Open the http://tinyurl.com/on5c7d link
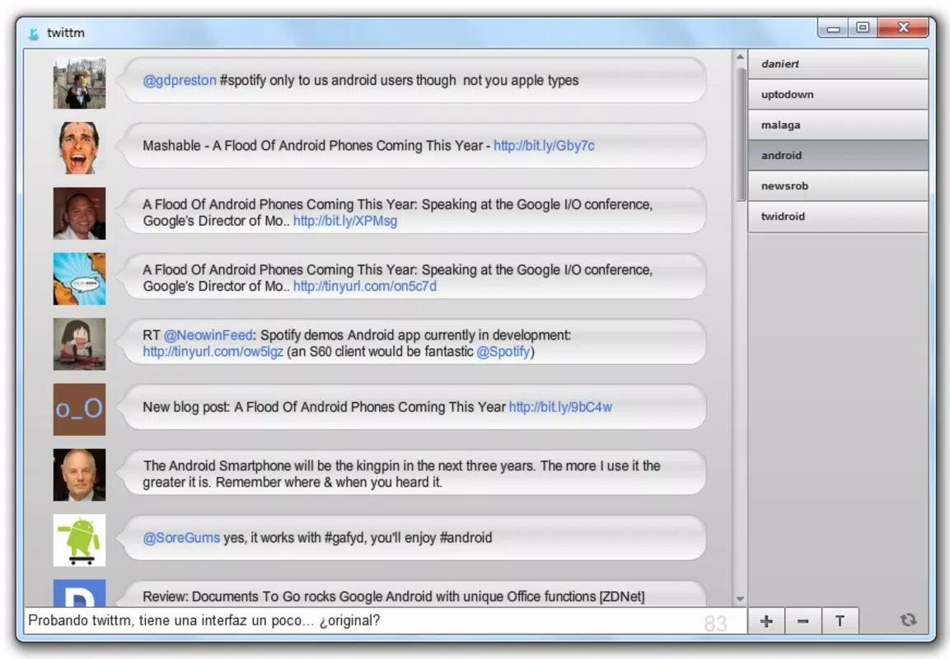 [x=365, y=286]
